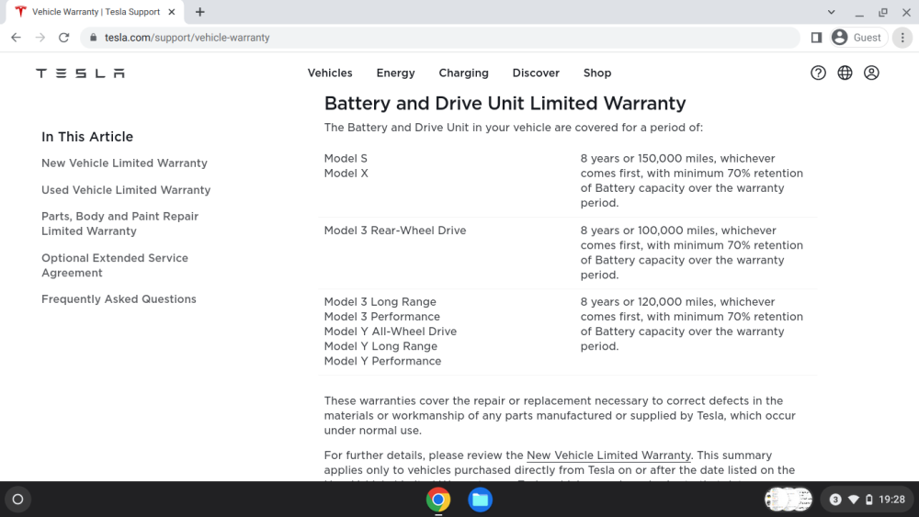Open a new tab with plus button
919x517 pixels.
(199, 12)
